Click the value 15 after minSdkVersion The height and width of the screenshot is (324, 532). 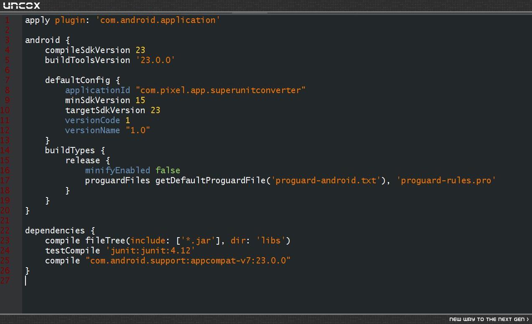click(x=140, y=100)
